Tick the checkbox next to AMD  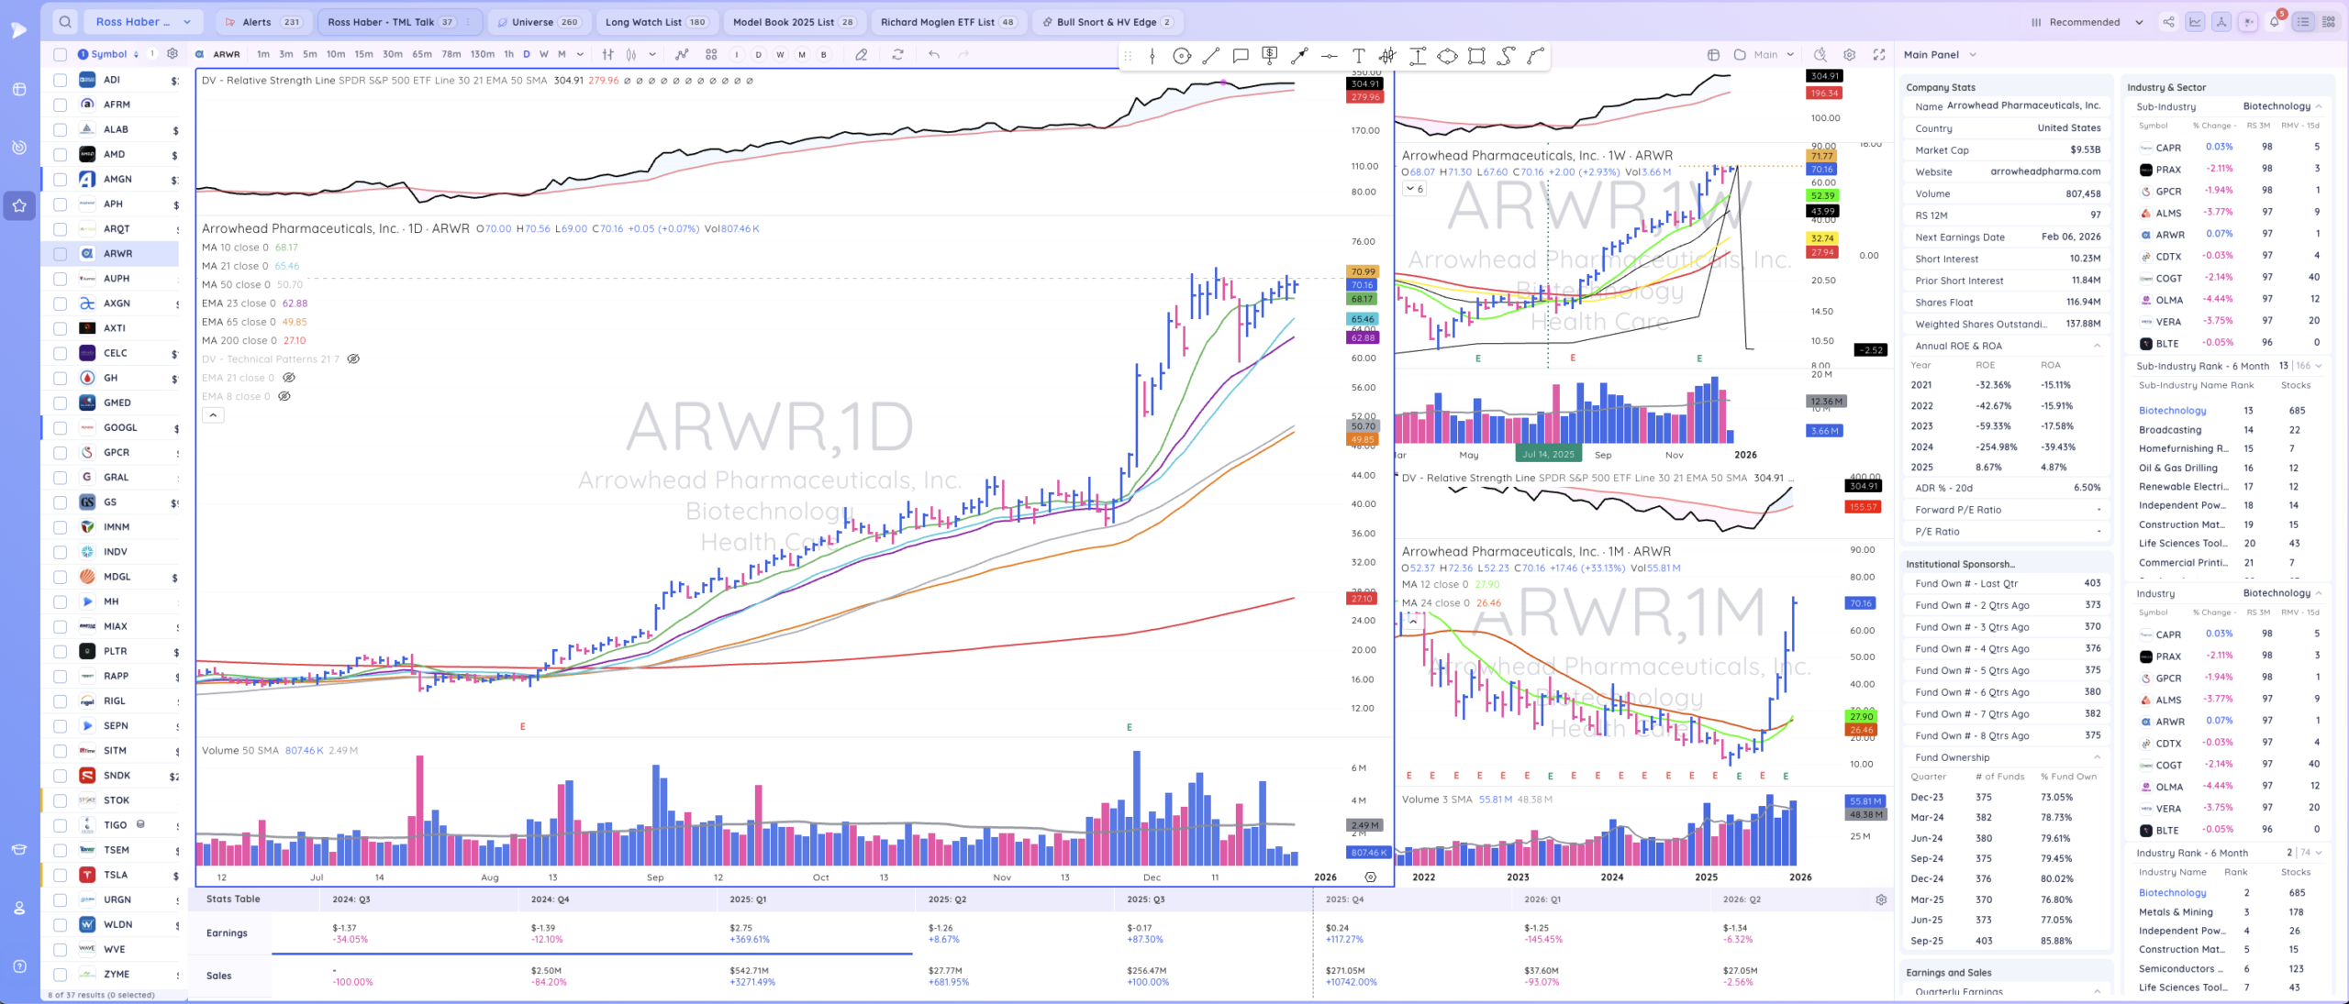click(61, 154)
